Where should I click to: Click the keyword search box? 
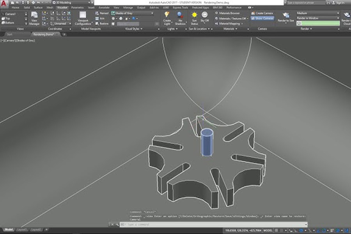tap(306, 3)
